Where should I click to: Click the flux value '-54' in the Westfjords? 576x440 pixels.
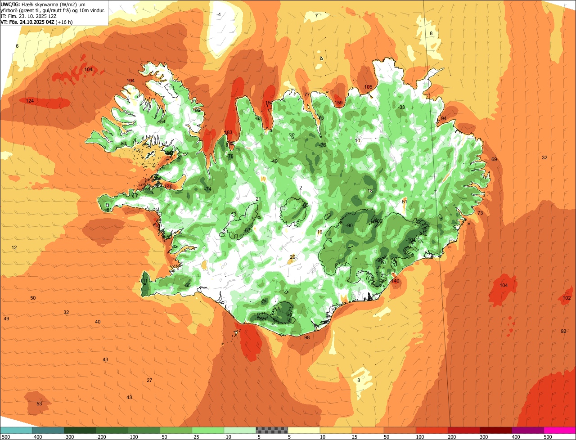[162, 121]
